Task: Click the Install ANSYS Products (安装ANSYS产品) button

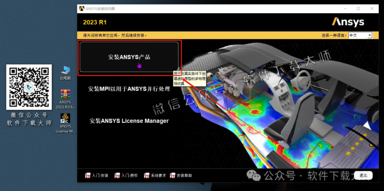Action: pyautogui.click(x=129, y=57)
